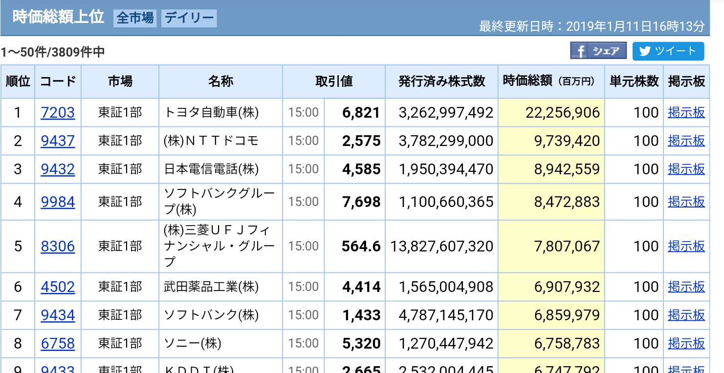The image size is (724, 373).
Task: Click market cap value 7,807,067
Action: click(567, 247)
